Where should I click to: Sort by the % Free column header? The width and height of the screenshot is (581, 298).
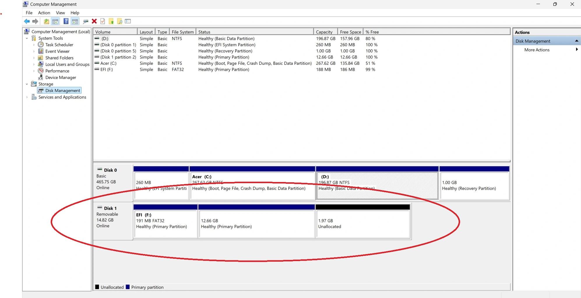tap(372, 32)
